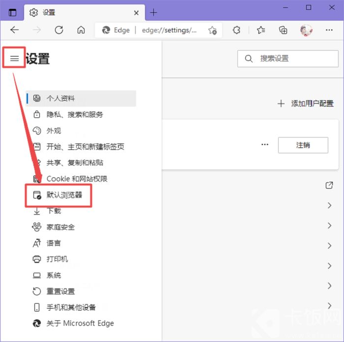Image resolution: width=344 pixels, height=342 pixels.
Task: Open profile more options dots beside 注销
Action: coord(265,144)
